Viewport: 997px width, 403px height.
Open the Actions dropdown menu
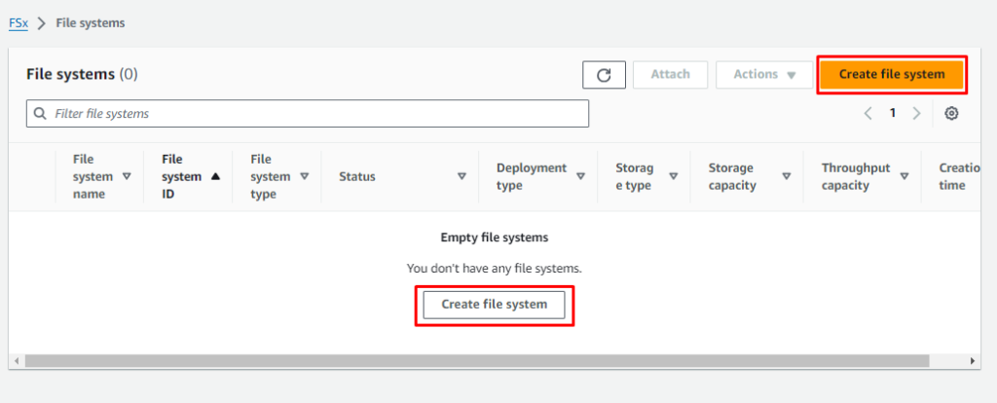[764, 75]
